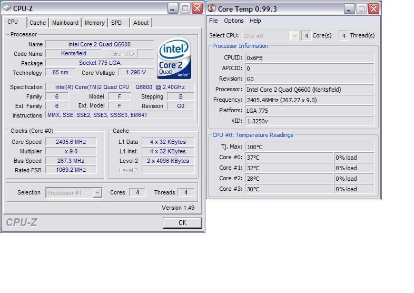Click the 'Version 1.49' text
Viewport: 414px width, 293px height.
coord(178,208)
